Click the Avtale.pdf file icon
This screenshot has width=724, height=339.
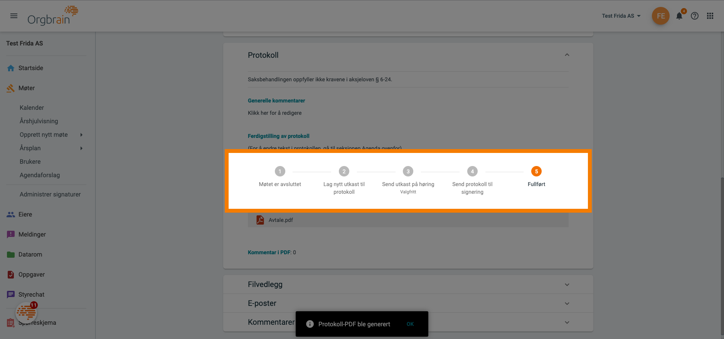click(x=260, y=220)
